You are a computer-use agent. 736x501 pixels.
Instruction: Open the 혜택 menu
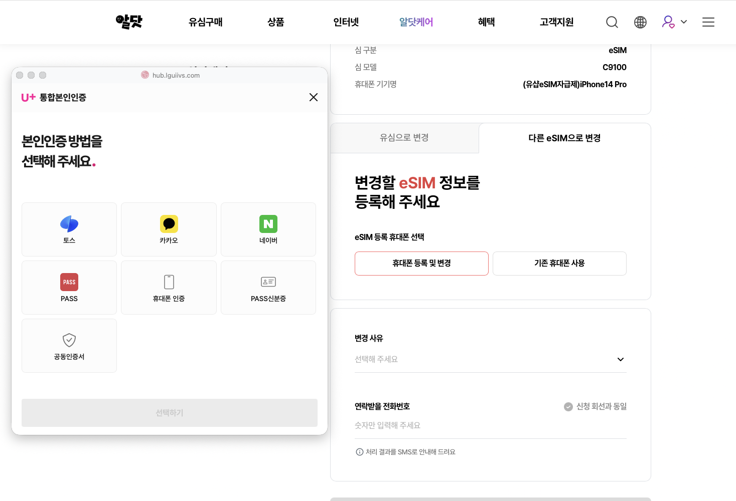(487, 22)
